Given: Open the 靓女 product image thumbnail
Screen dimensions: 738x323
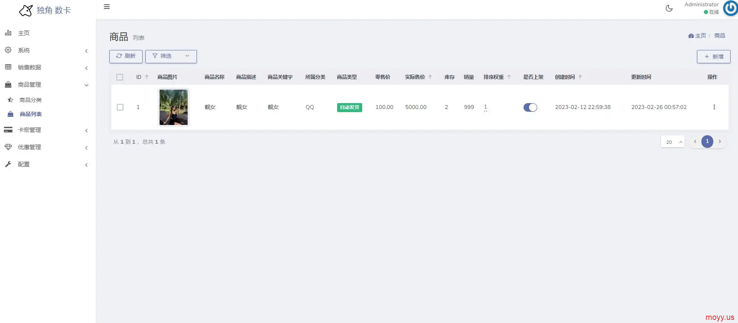Looking at the screenshot, I should [173, 107].
